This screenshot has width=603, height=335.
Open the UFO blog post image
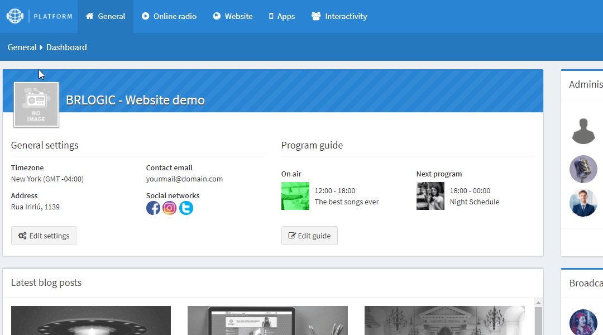click(91, 320)
